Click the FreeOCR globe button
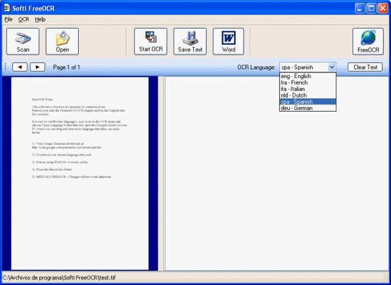Screen dimensions: 391x285 [x=368, y=41]
